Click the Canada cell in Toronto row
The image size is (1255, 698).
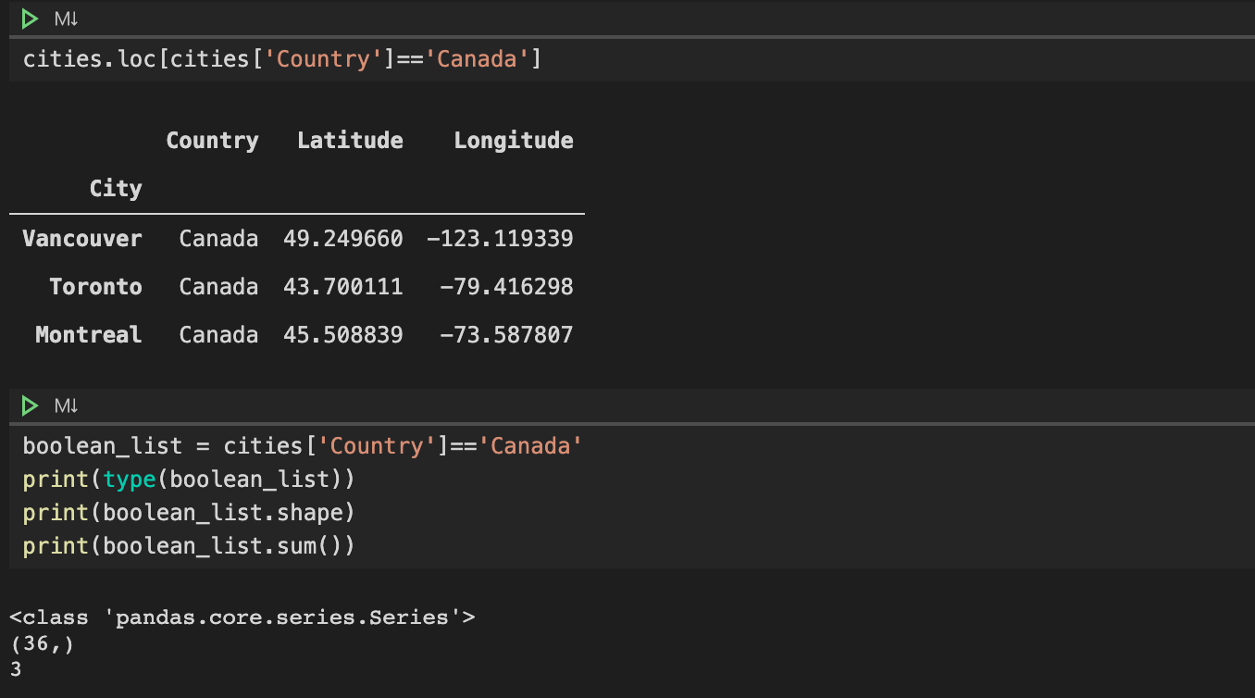[218, 287]
